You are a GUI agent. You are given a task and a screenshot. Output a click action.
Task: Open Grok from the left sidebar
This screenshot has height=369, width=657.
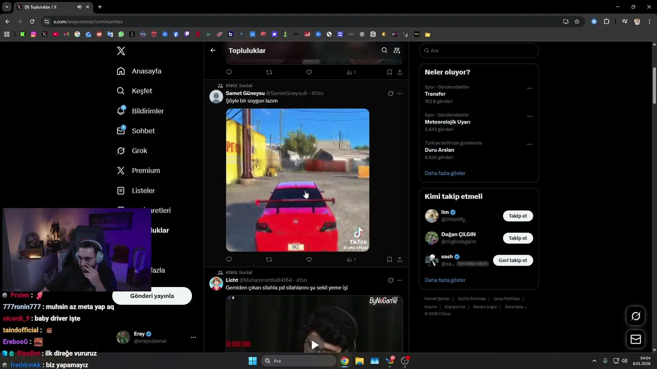pyautogui.click(x=132, y=151)
